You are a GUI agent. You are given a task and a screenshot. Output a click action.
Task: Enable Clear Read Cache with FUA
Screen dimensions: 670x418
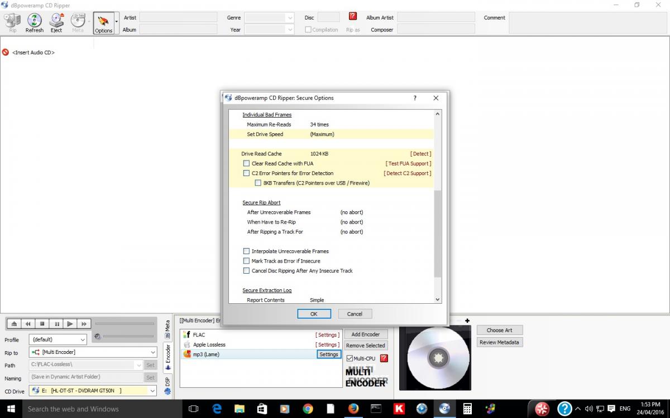(246, 163)
